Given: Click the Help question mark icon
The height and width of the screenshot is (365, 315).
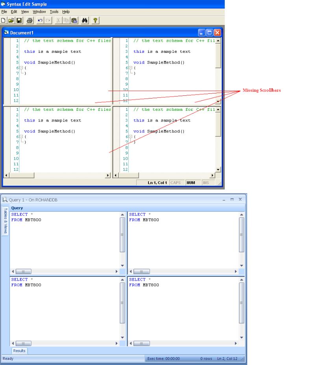Looking at the screenshot, I should (95, 20).
